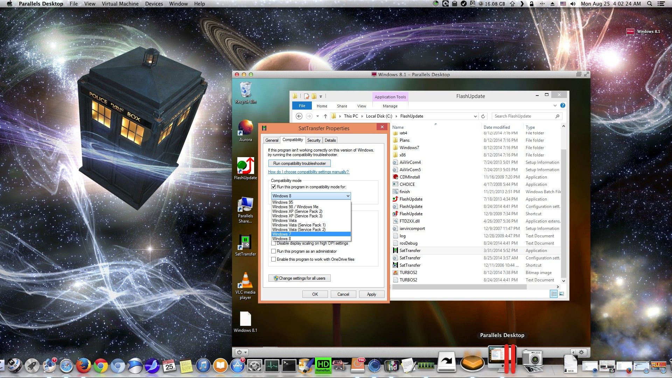Launch the Aurora browser shortcut
Viewport: 672px width, 378px height.
[245, 131]
